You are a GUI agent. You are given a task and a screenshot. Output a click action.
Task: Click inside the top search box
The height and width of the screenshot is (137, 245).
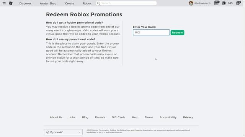click(126, 3)
